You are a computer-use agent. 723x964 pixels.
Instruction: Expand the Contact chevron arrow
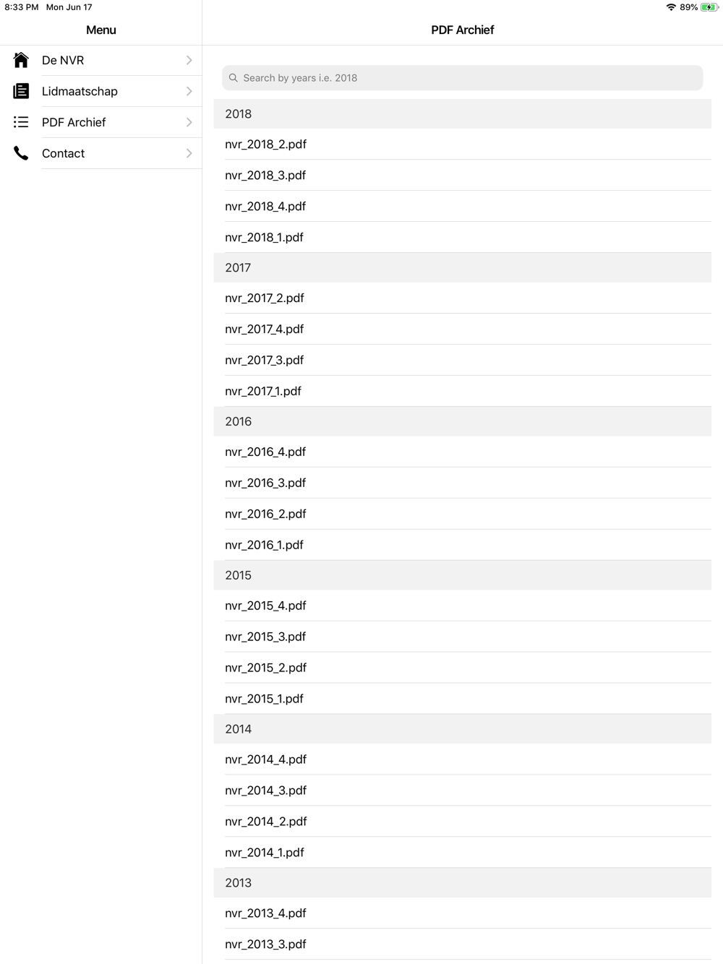point(189,153)
